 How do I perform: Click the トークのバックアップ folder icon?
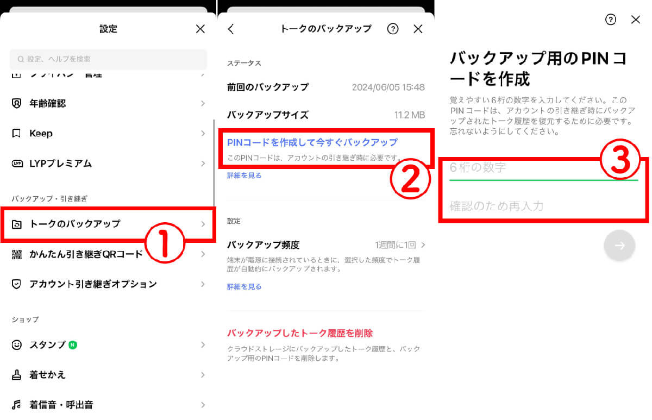(17, 224)
